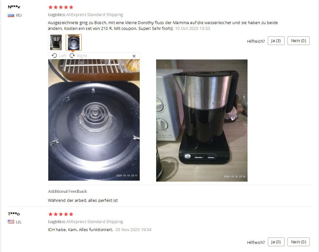Close the enlarged photo viewer
Screen dimensions: 319x252
pyautogui.click(x=134, y=56)
